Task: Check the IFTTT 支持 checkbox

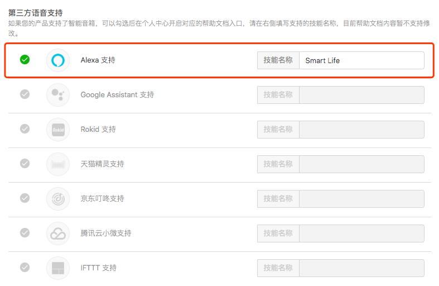Action: (25, 267)
